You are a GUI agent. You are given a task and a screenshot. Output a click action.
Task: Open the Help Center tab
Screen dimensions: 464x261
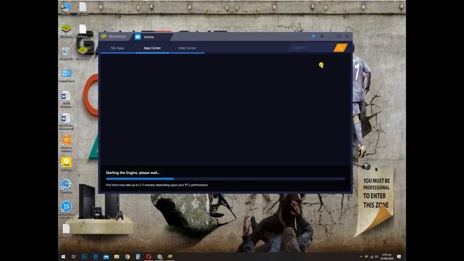187,48
